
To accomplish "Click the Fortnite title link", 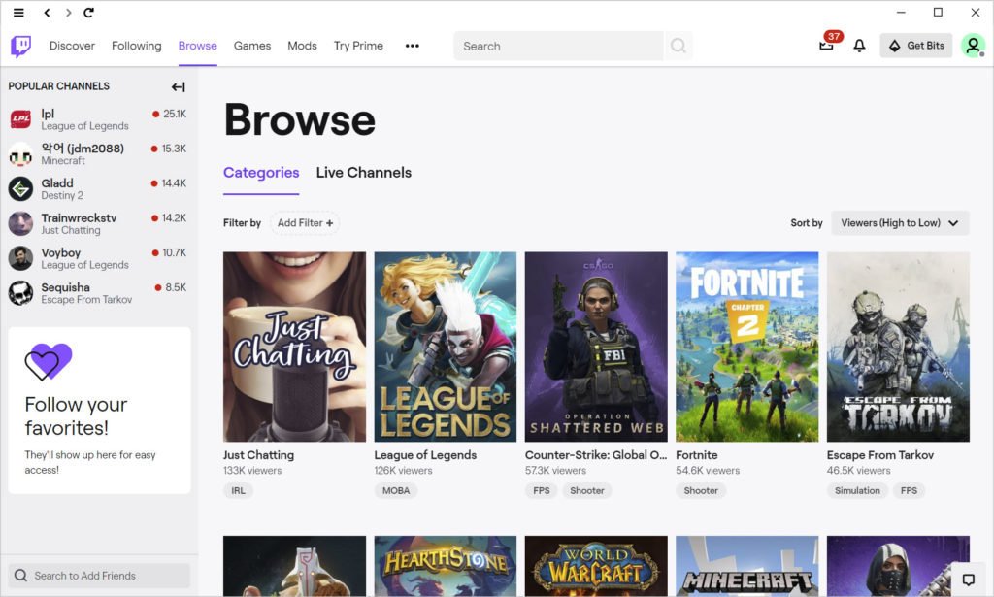I will (697, 455).
